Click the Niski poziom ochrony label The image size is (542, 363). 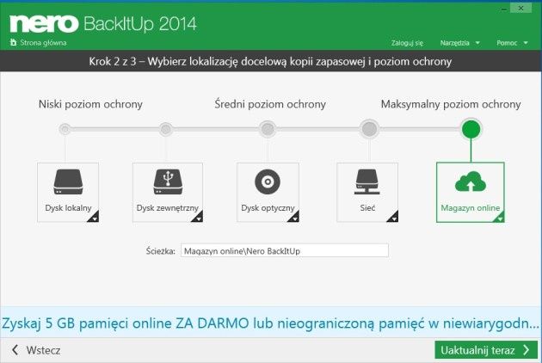pyautogui.click(x=90, y=104)
